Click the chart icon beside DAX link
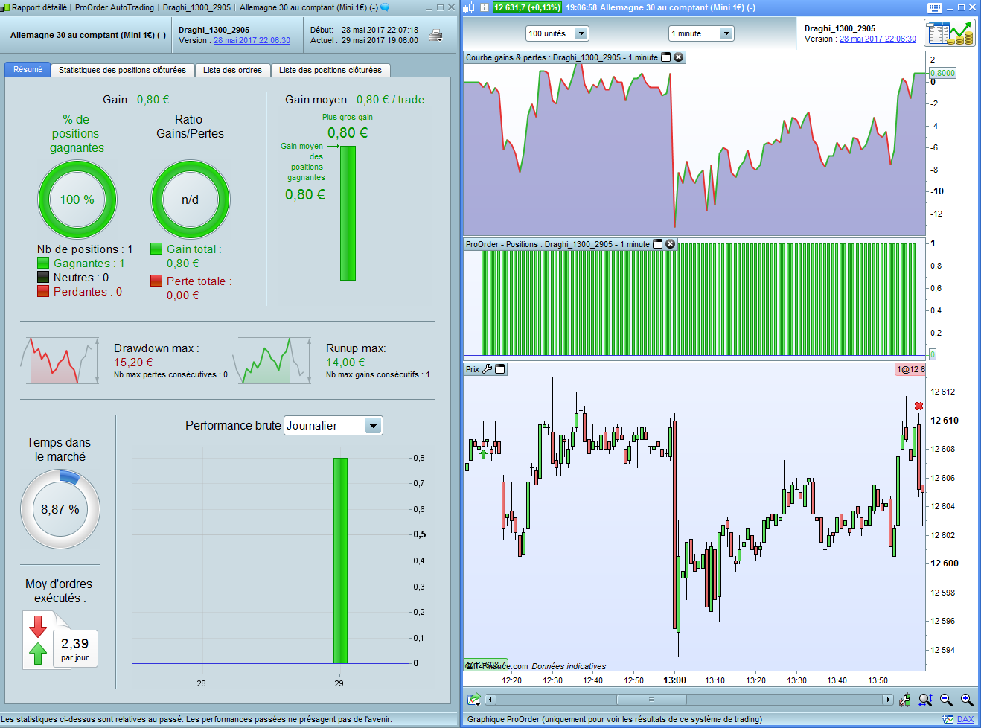The image size is (981, 728). [948, 719]
